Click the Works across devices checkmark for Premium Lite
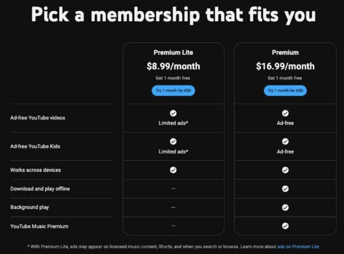Viewport: 344px width, 254px height. pos(173,170)
